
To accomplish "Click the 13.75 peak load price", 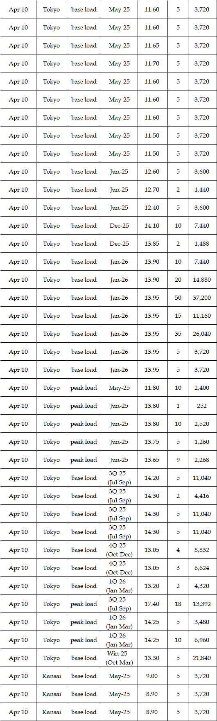I will 152,442.
